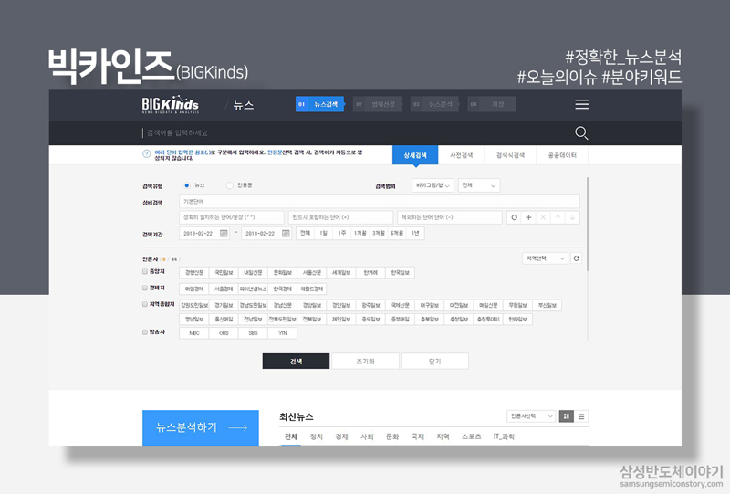The image size is (730, 494).
Task: Select the 뉴스 radio button
Action: [187, 185]
